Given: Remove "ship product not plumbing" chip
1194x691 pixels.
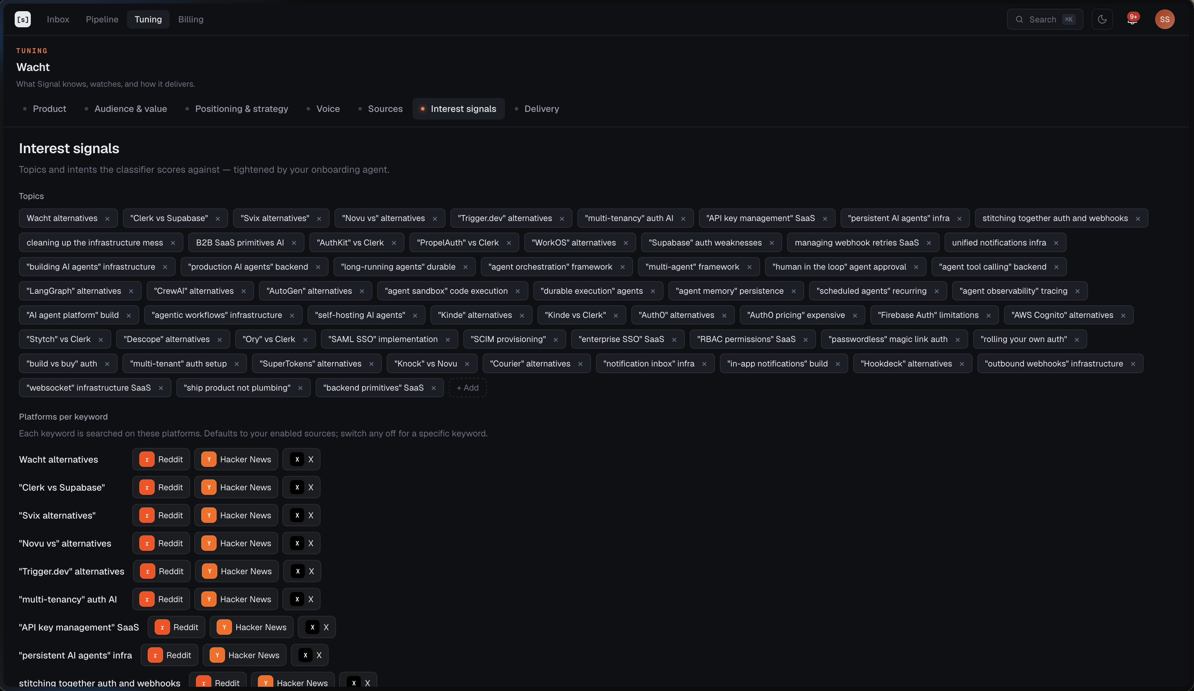Looking at the screenshot, I should (300, 388).
